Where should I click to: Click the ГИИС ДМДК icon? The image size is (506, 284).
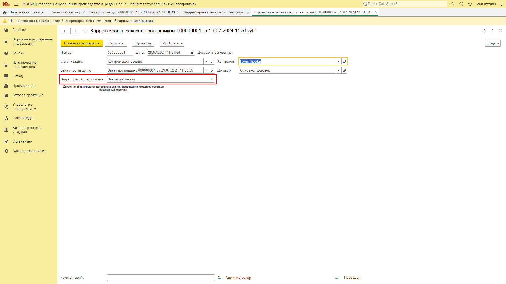[6, 118]
